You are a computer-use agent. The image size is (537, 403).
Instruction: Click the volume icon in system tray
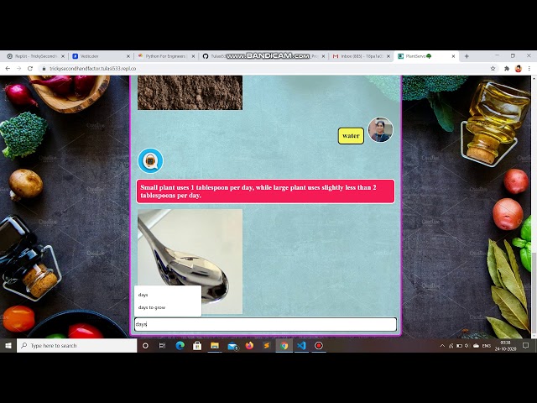coord(467,345)
